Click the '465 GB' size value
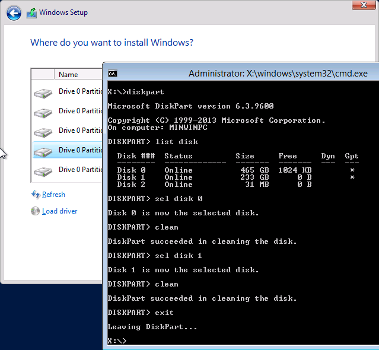The width and height of the screenshot is (379, 350). coord(254,170)
